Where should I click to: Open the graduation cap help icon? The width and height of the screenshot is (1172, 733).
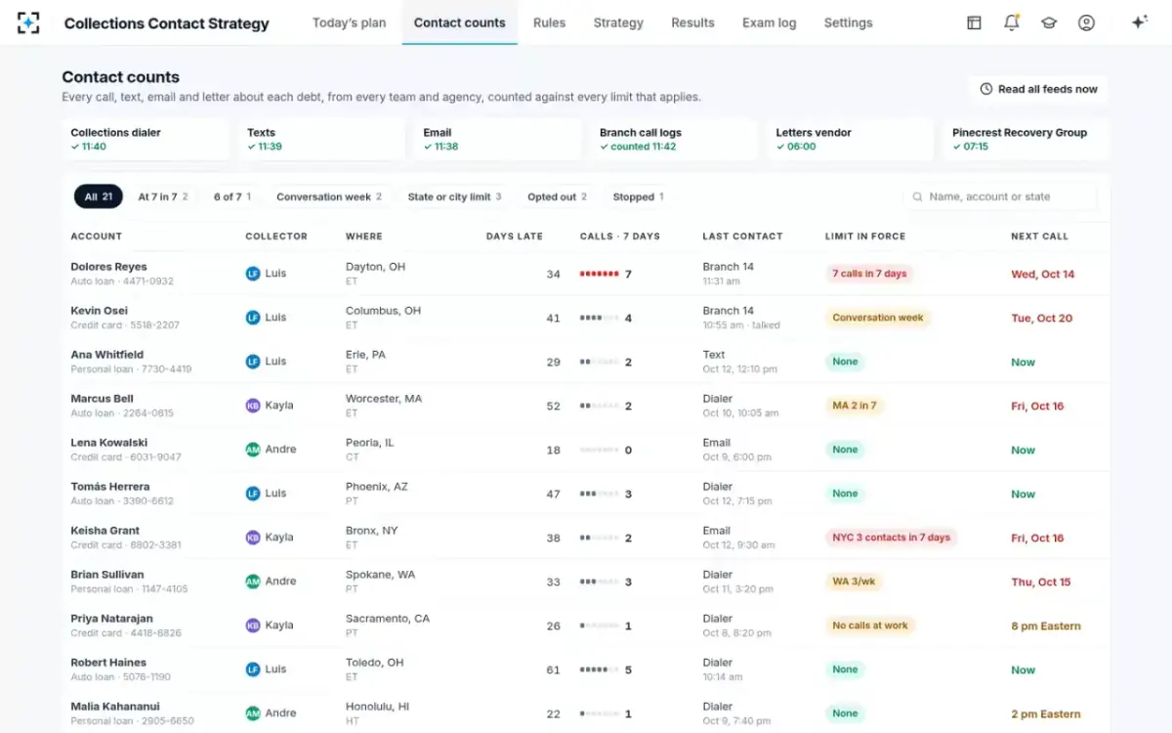point(1049,22)
